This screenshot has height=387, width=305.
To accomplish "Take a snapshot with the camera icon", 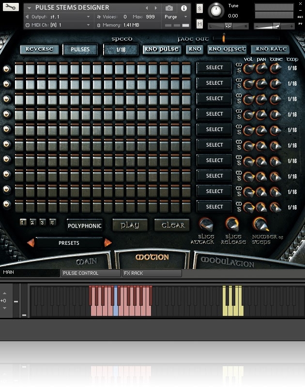I will pyautogui.click(x=169, y=8).
